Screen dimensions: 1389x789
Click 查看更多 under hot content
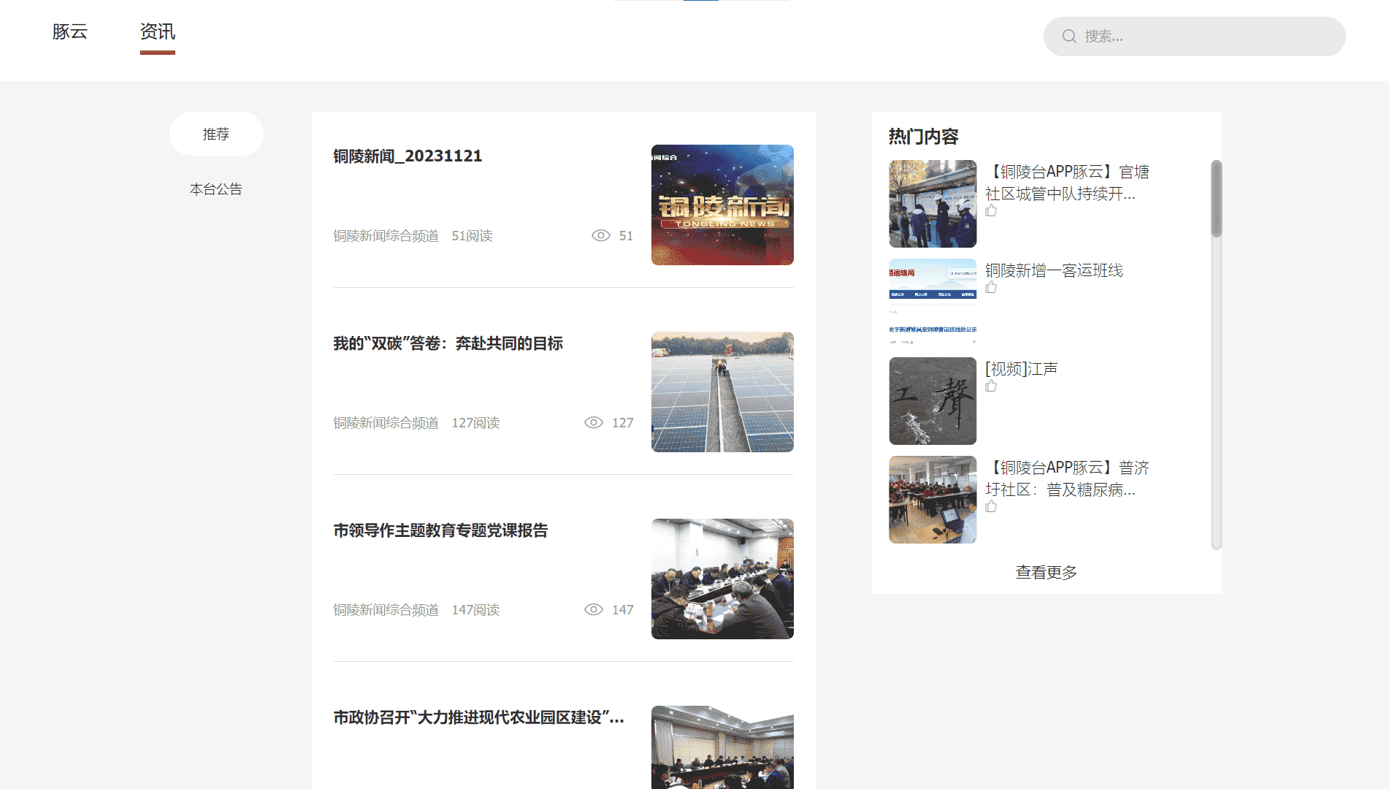pos(1046,573)
